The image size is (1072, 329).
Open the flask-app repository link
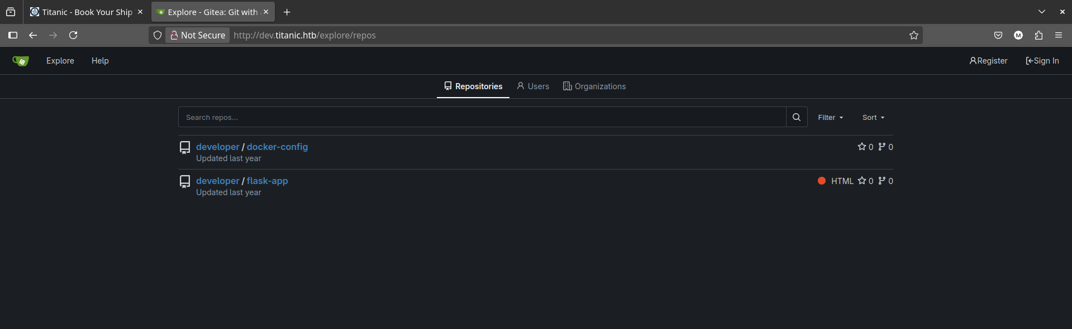click(267, 181)
